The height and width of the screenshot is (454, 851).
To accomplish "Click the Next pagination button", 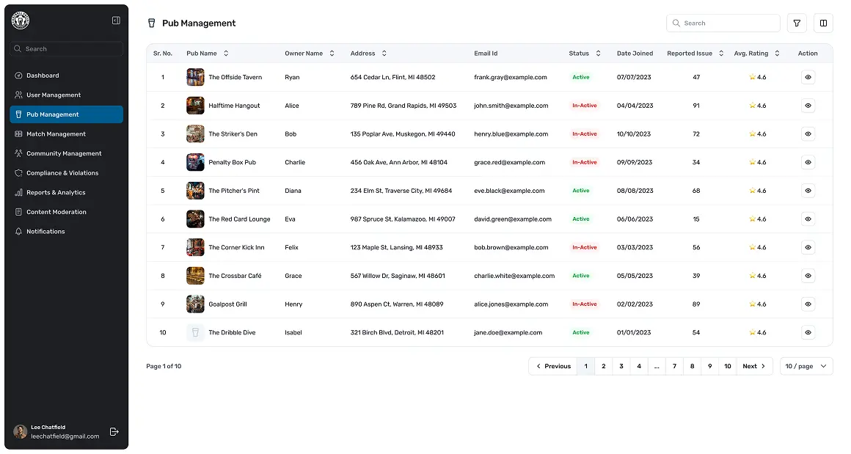I will pyautogui.click(x=753, y=366).
